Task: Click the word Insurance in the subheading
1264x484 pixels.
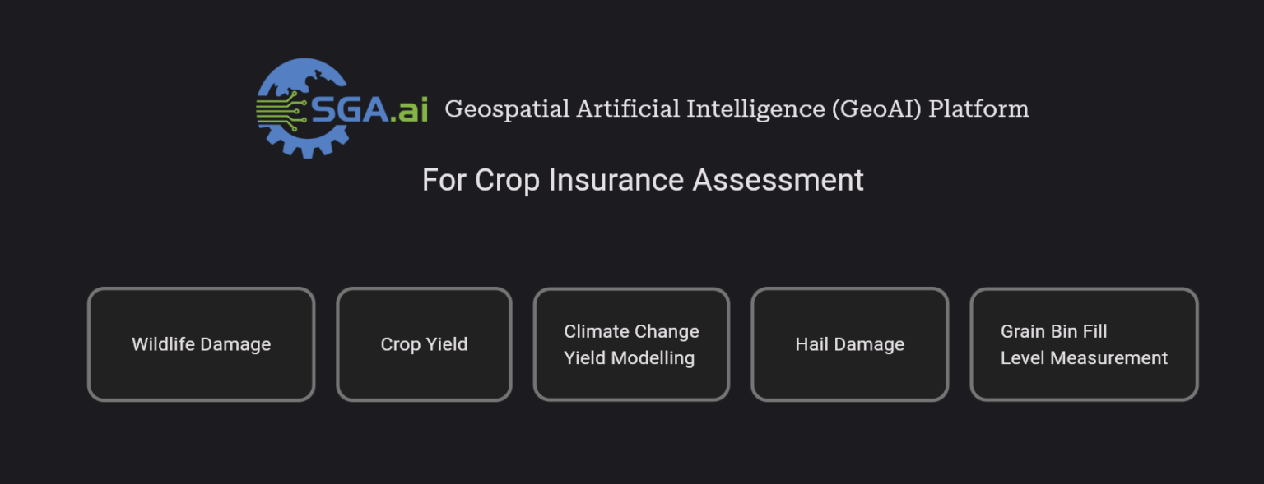Action: pos(616,180)
